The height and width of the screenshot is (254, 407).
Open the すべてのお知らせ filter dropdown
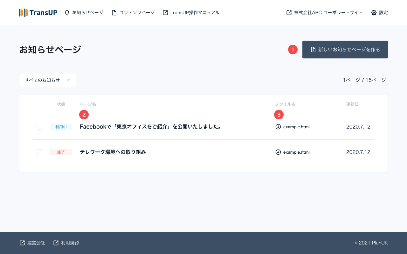tap(48, 80)
